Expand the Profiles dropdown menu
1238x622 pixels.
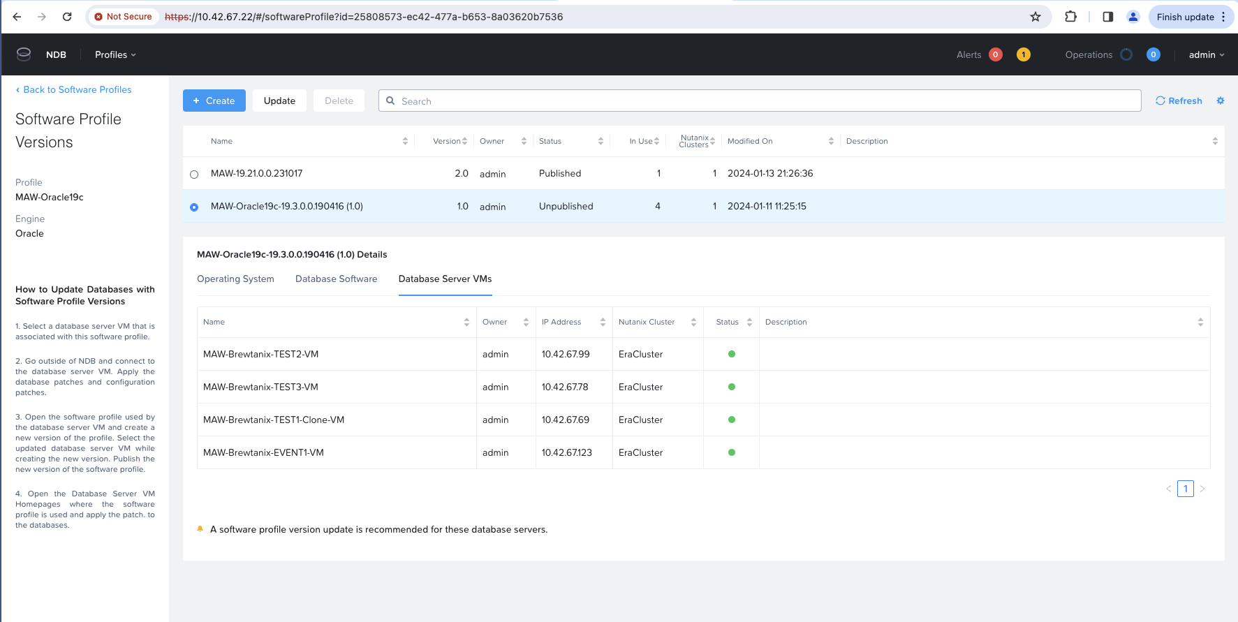[115, 54]
